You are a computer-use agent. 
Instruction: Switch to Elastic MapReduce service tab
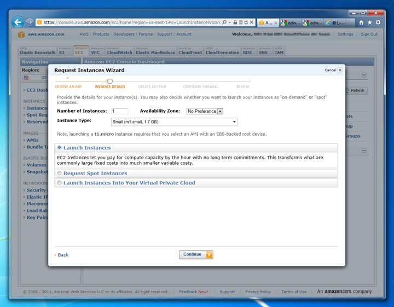(155, 51)
